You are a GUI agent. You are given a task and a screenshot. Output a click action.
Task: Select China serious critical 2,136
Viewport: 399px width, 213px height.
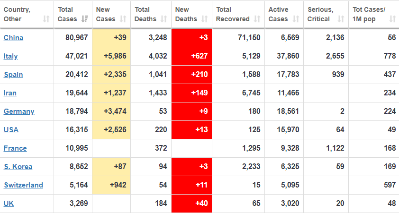tap(335, 37)
